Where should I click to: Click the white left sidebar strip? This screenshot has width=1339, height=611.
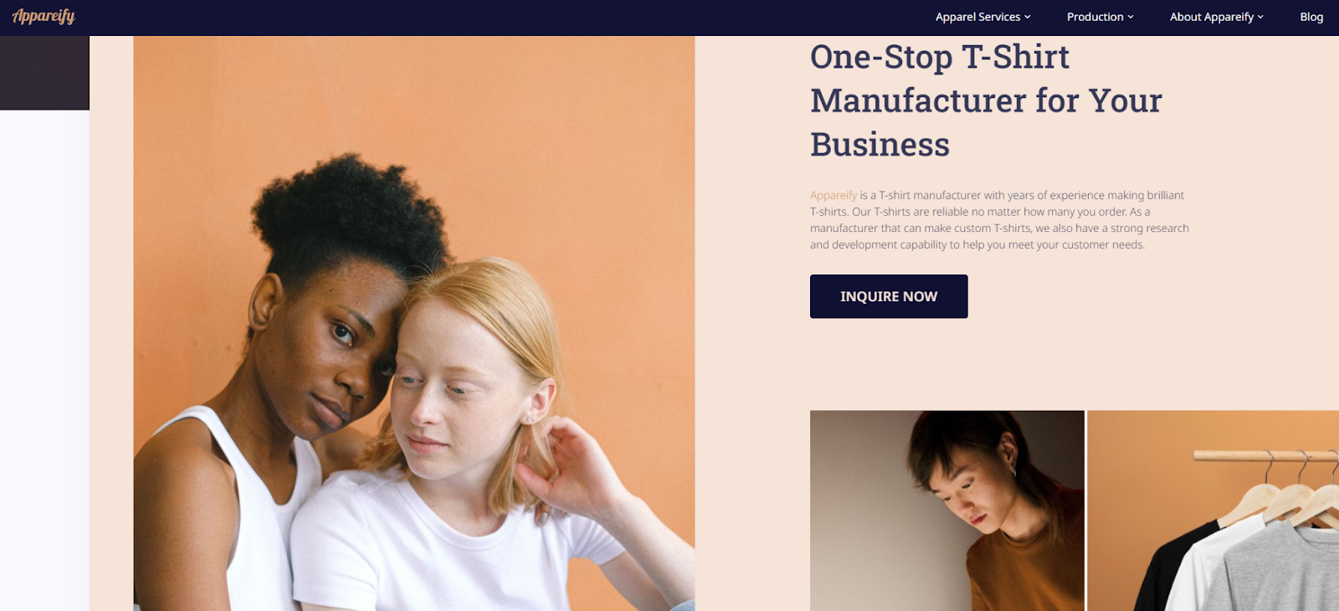coord(44,361)
